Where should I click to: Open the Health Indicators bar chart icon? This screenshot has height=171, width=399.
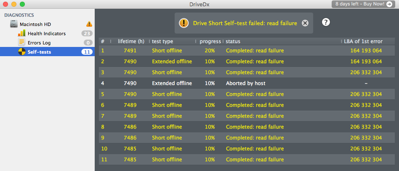(21, 33)
